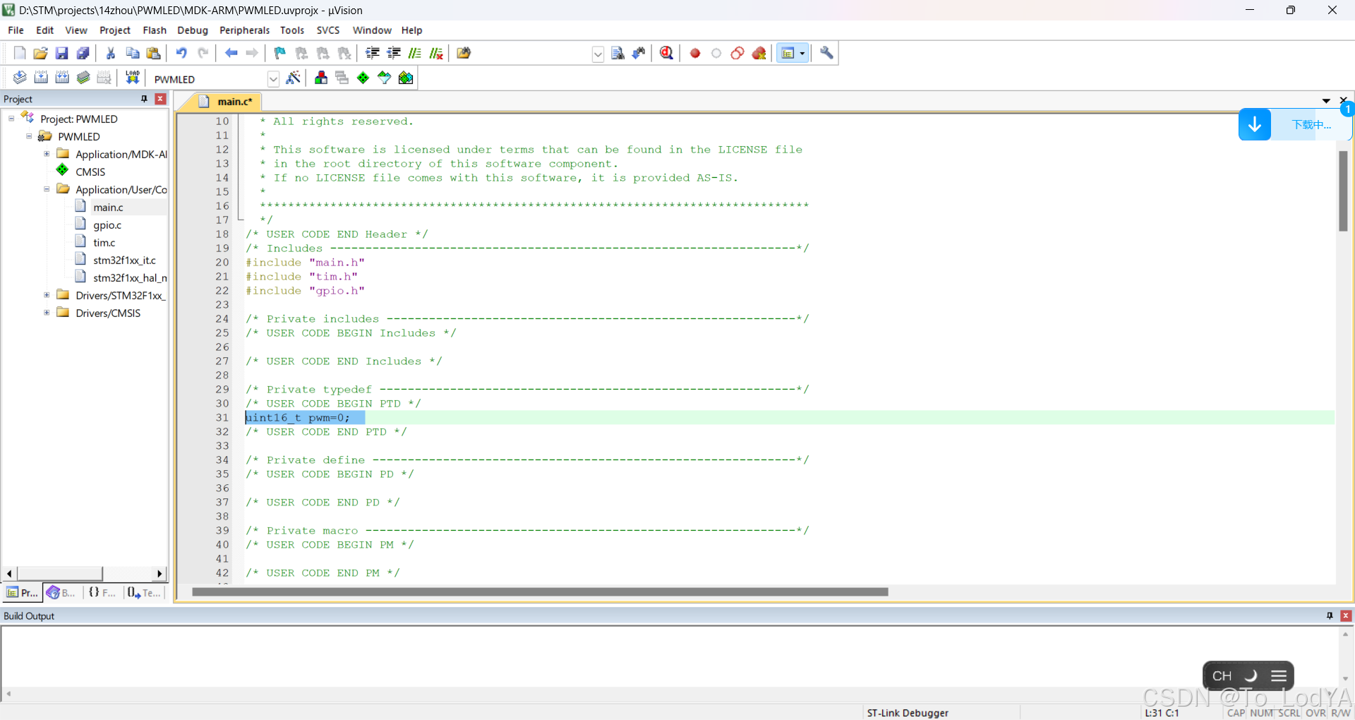This screenshot has width=1355, height=720.
Task: Click the editor vertical scrollbar thumb
Action: pyautogui.click(x=1343, y=191)
